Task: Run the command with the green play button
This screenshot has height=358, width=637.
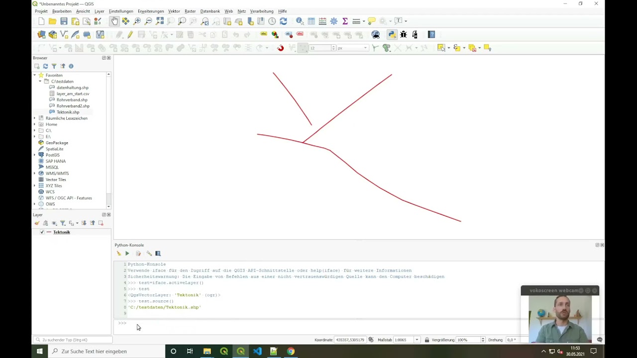Action: tap(127, 254)
